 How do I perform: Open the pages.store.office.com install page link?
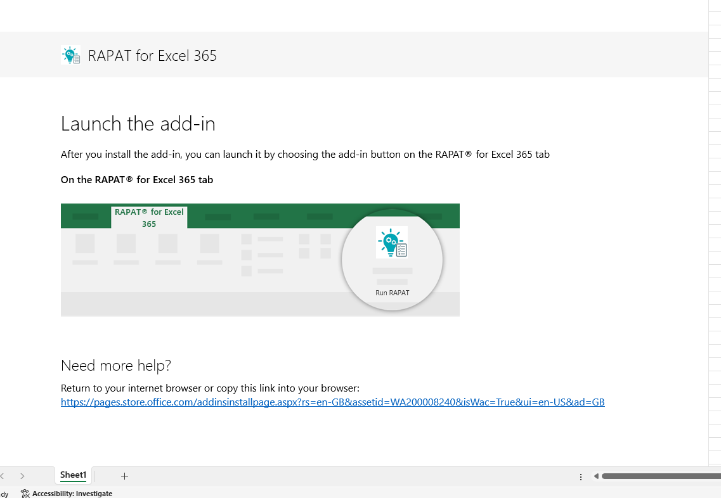click(x=332, y=402)
